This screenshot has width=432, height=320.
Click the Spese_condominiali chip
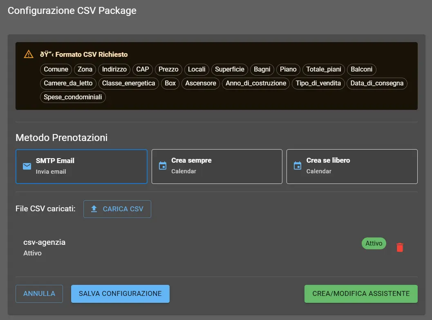[72, 97]
